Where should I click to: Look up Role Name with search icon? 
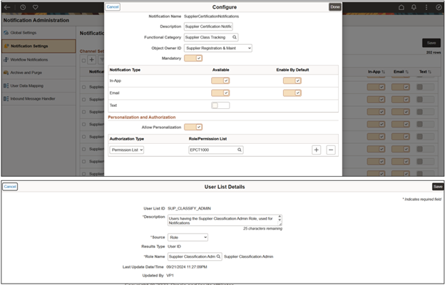point(218,256)
